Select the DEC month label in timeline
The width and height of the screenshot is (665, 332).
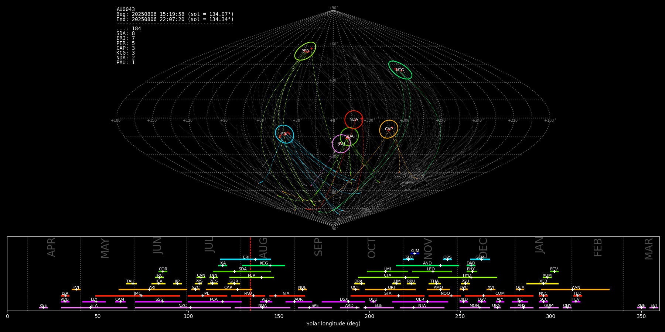483,248
